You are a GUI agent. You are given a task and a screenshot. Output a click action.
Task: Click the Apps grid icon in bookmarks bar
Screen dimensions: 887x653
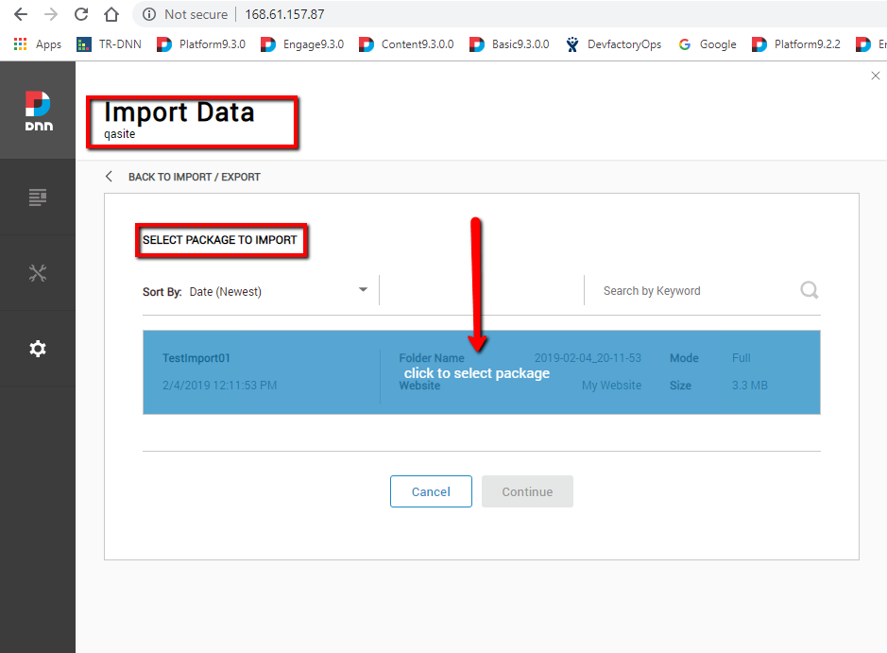pyautogui.click(x=20, y=43)
